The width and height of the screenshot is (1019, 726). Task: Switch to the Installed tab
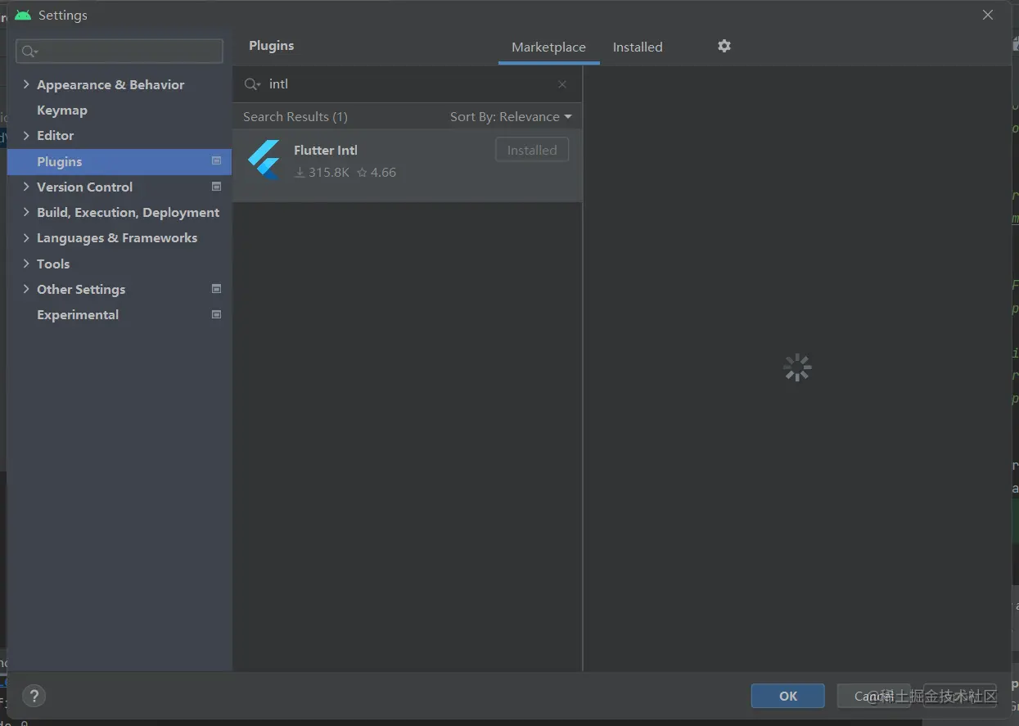tap(638, 47)
